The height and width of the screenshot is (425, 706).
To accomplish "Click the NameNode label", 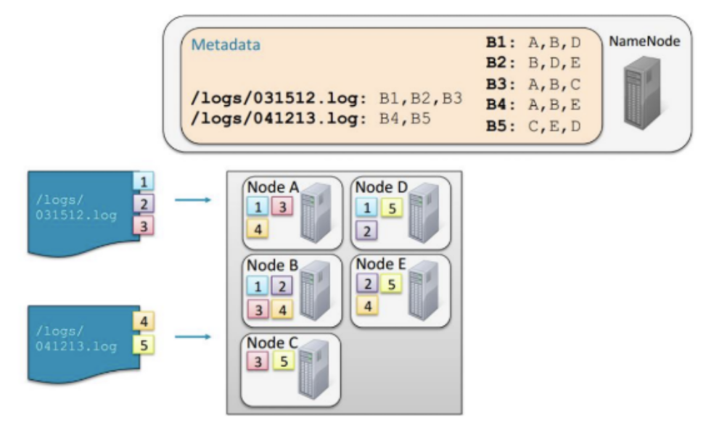I will point(644,41).
